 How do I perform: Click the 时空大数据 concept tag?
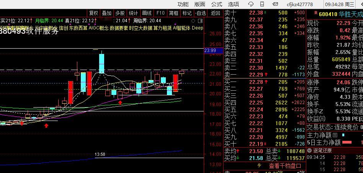point(140,28)
